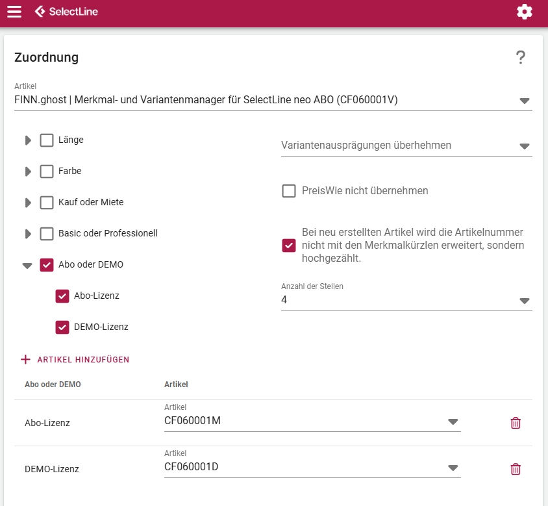Delete the DEMO-Lizenz article row
The image size is (548, 506).
516,469
